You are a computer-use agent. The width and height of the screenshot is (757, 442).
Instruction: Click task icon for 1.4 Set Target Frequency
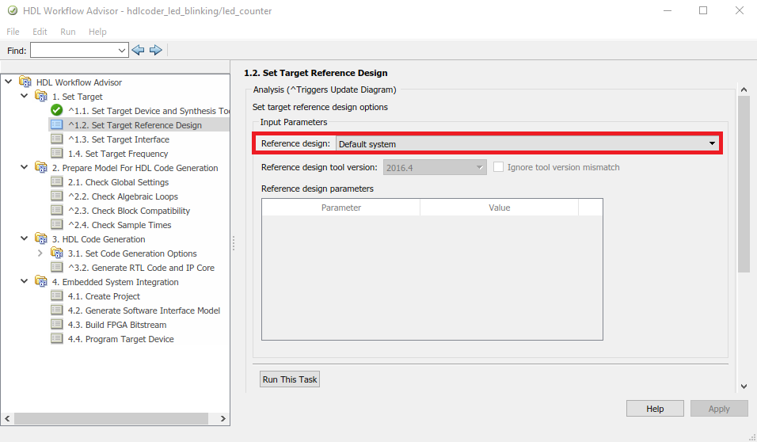[56, 153]
